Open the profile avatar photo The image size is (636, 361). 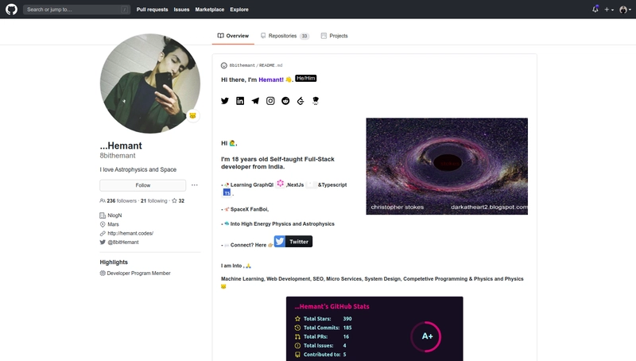150,83
